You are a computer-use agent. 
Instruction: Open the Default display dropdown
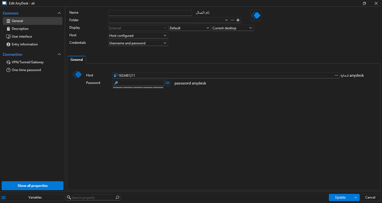pos(189,28)
